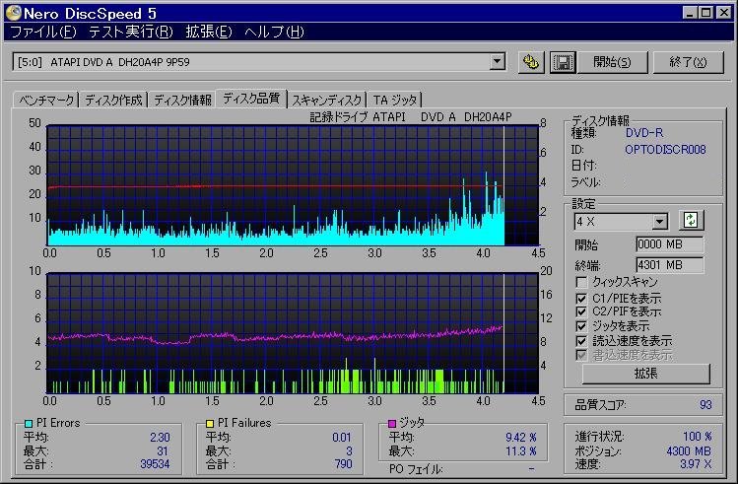Screen dimensions: 738x484
Task: Click the 終了(X) exit button
Action: 688,62
